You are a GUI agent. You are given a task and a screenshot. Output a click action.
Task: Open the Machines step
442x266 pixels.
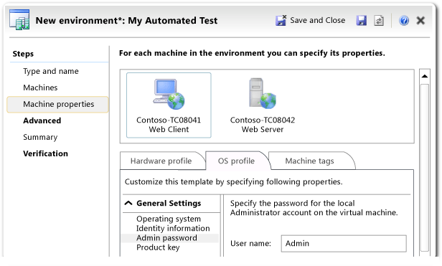coord(40,87)
